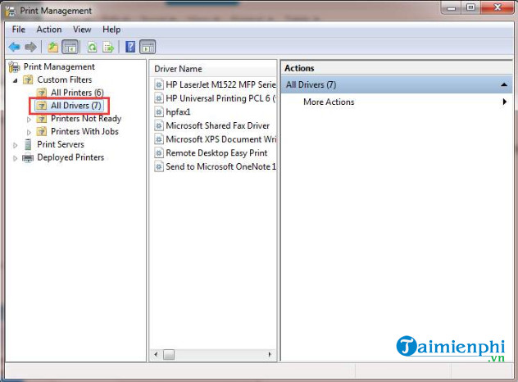The image size is (518, 382).
Task: Click the Microsoft Shared Fax Driver icon
Action: 159,125
